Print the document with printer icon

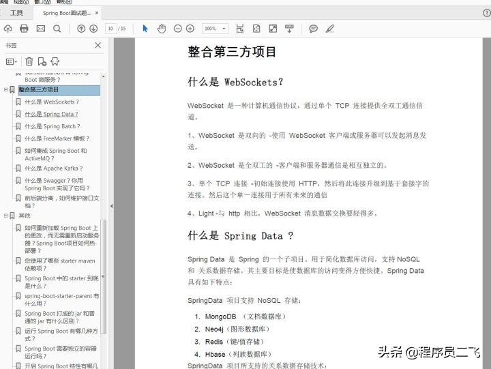coord(24,29)
